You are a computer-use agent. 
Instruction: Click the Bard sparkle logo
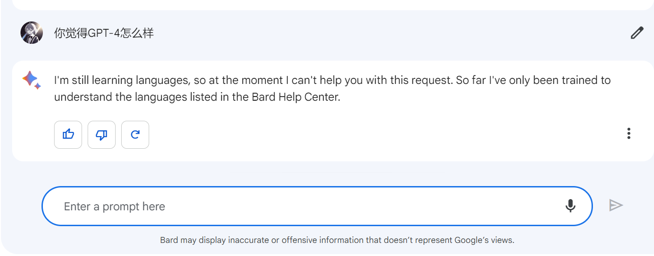31,80
